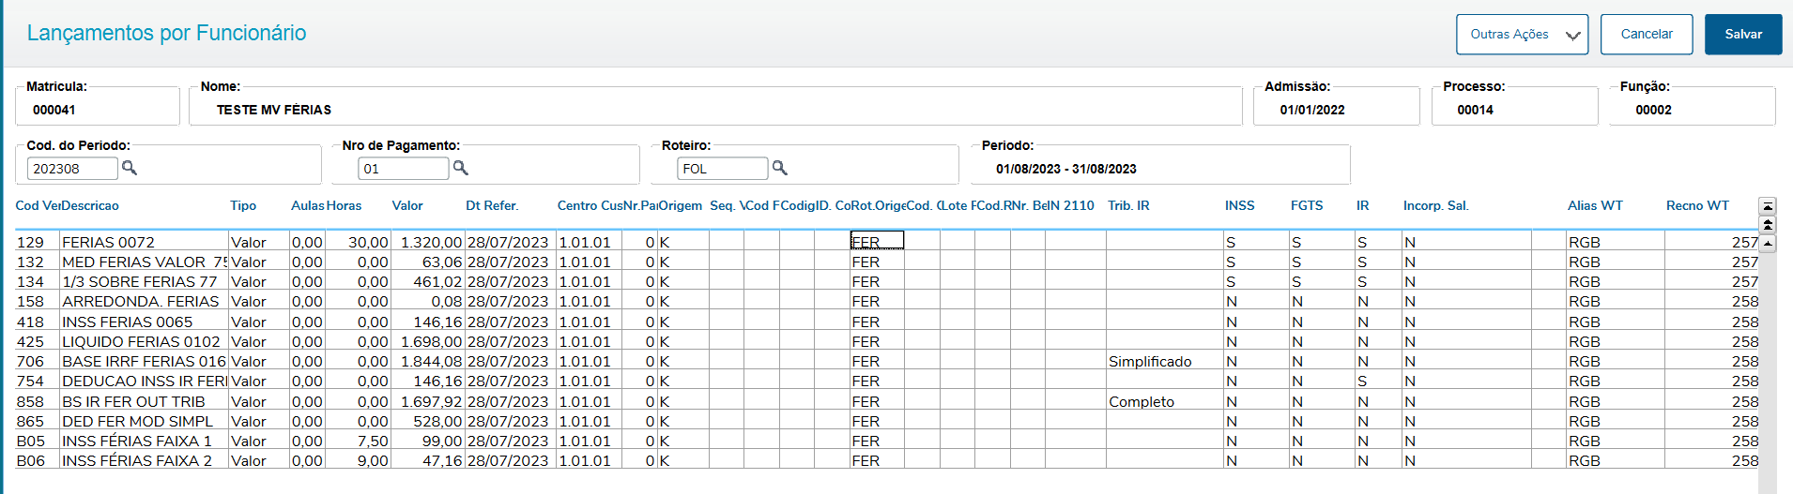Click the Trib. IR column header

[1128, 206]
